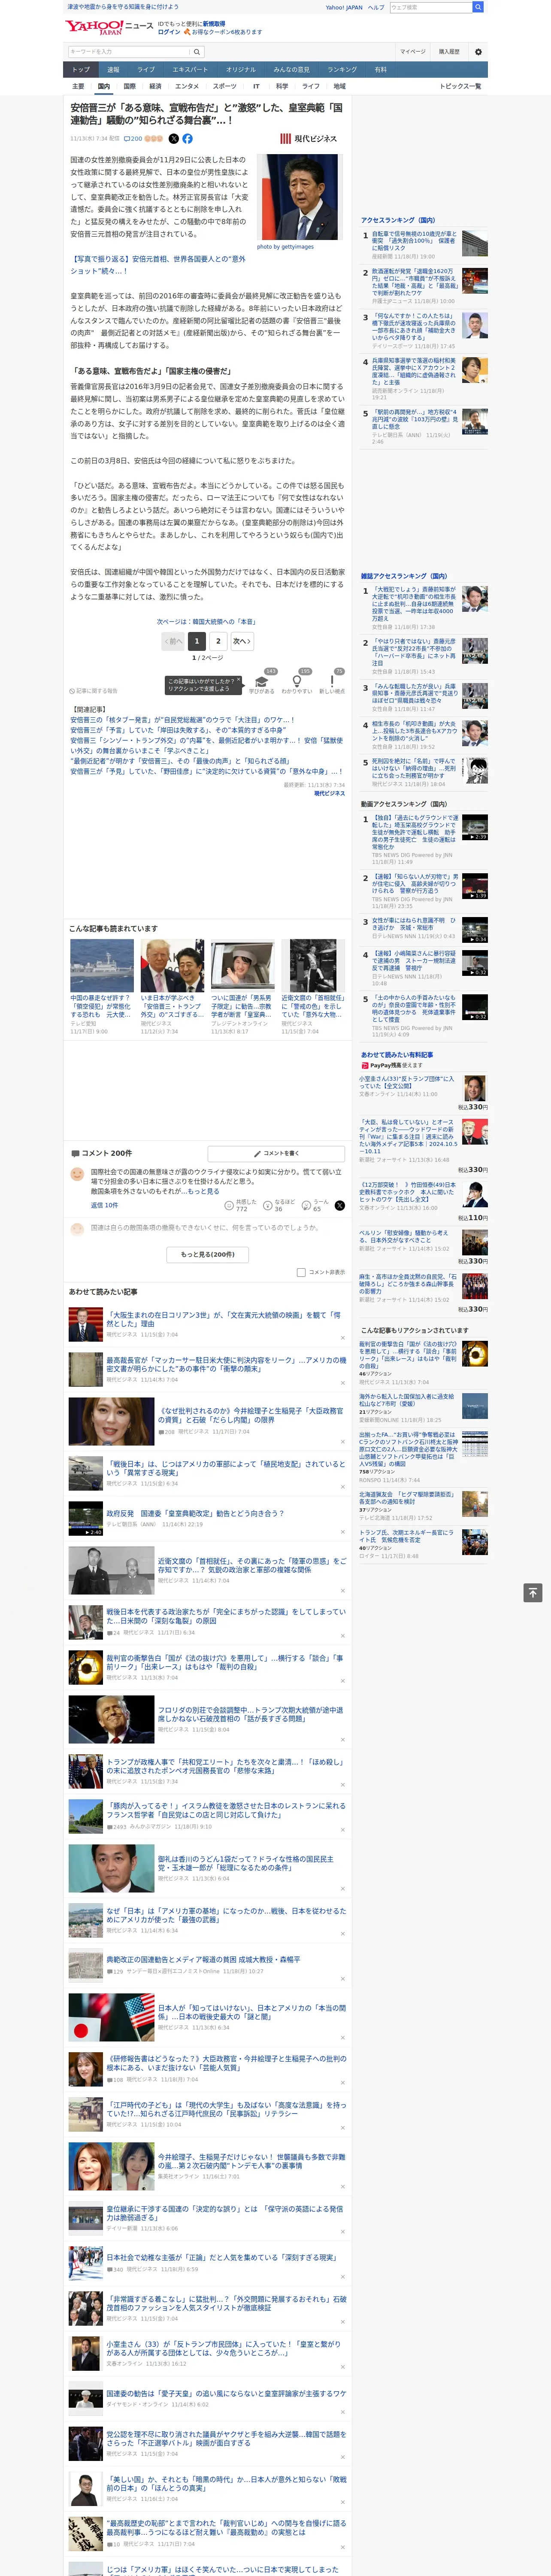Image resolution: width=551 pixels, height=2576 pixels.
Task: Toggle コメント非表示 checkbox
Action: coord(301,1273)
